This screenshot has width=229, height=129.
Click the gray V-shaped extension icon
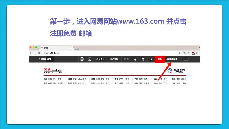point(189,53)
